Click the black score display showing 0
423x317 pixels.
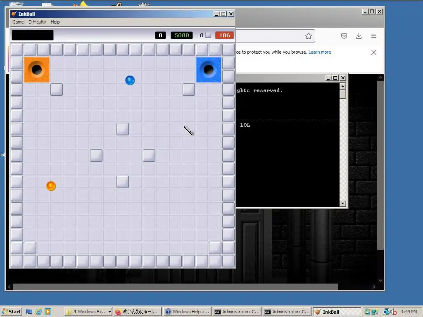click(160, 35)
